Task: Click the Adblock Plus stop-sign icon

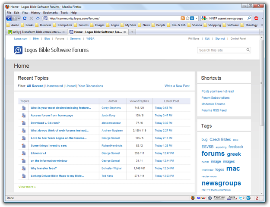Action: tap(256, 18)
